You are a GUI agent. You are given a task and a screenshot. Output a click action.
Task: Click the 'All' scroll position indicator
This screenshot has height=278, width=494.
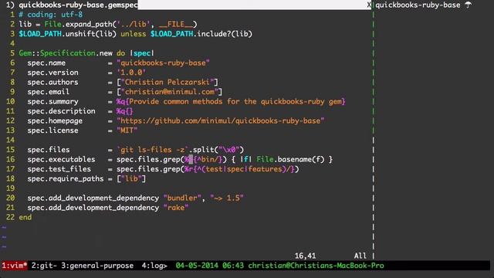pyautogui.click(x=360, y=256)
